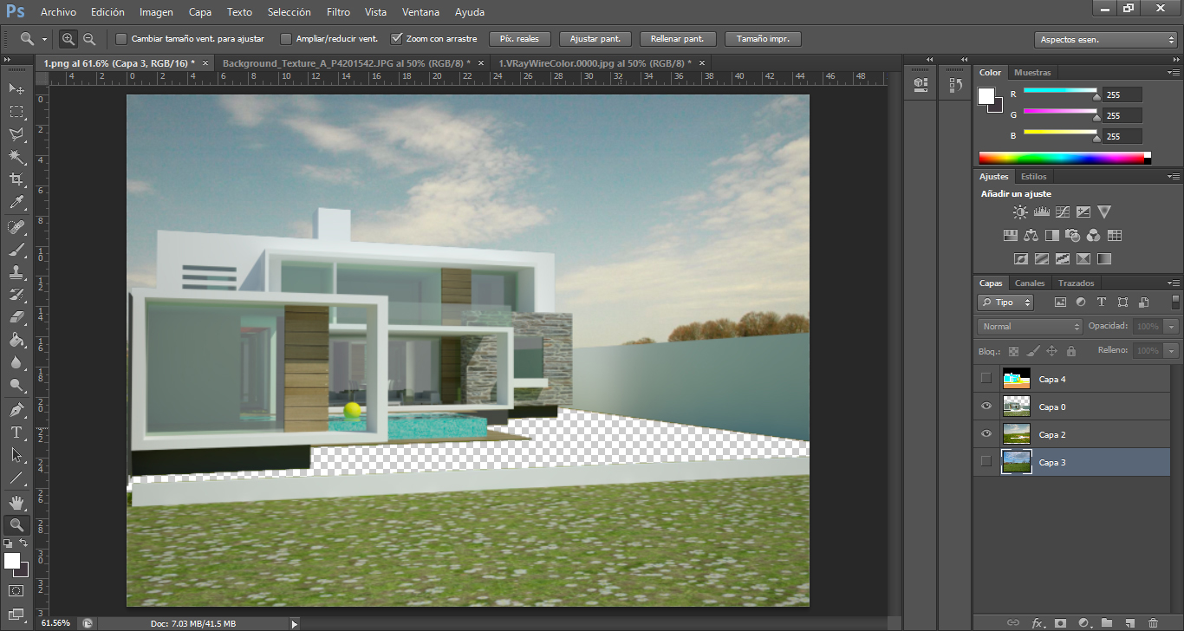Screen dimensions: 1184x631
Task: Open the blend mode dropdown showing Normal
Action: [x=1029, y=326]
